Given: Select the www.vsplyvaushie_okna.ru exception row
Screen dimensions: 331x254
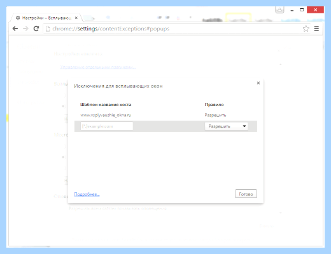Looking at the screenshot, I should tap(165, 115).
